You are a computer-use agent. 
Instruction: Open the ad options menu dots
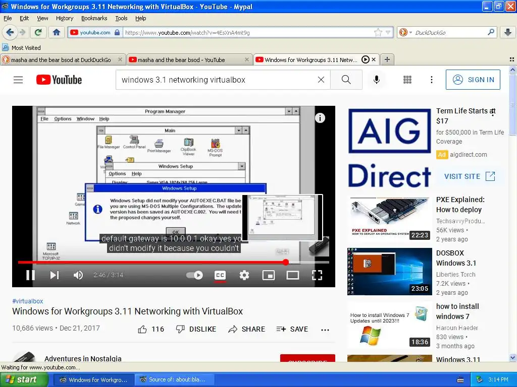pos(493,112)
